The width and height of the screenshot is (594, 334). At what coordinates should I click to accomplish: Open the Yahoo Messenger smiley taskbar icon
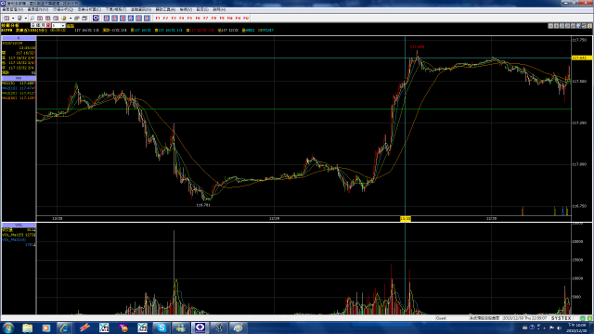(123, 328)
